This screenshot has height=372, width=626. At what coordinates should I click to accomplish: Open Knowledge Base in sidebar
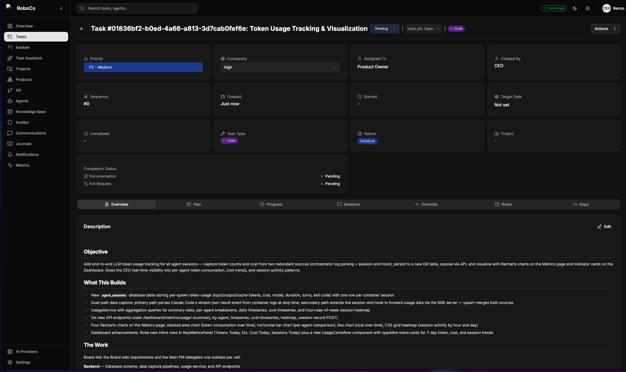(x=36, y=112)
